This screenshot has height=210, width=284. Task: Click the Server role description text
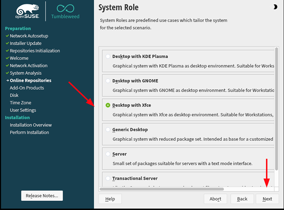183,164
